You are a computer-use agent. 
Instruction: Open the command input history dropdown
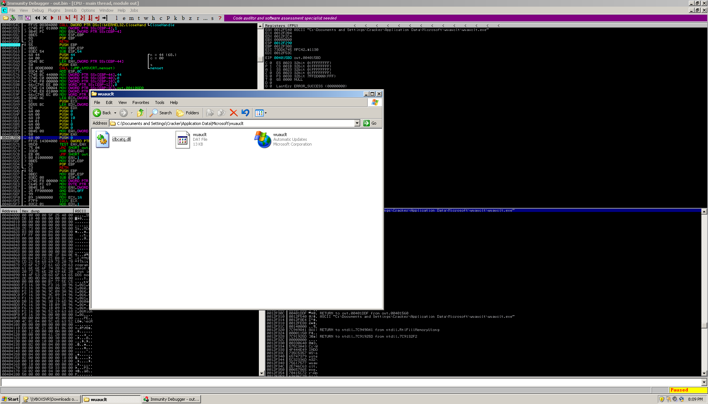coord(704,382)
